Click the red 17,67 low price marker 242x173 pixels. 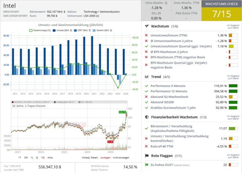pos(110,142)
